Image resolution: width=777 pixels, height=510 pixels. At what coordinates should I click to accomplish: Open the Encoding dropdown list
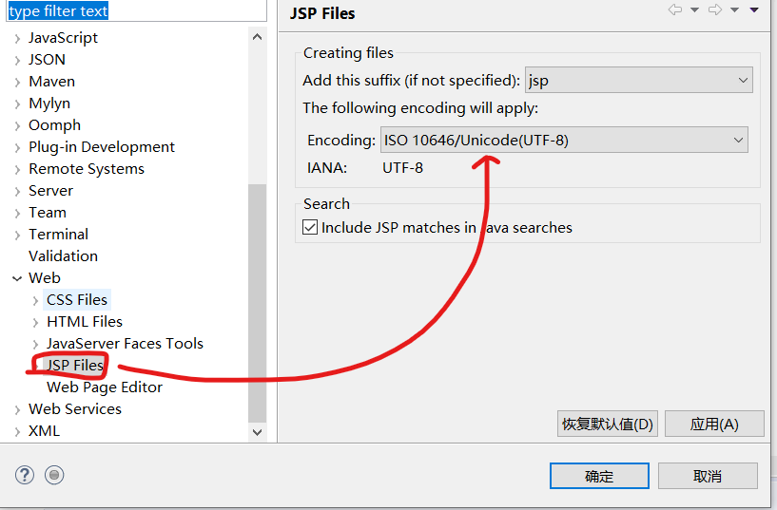(x=564, y=140)
